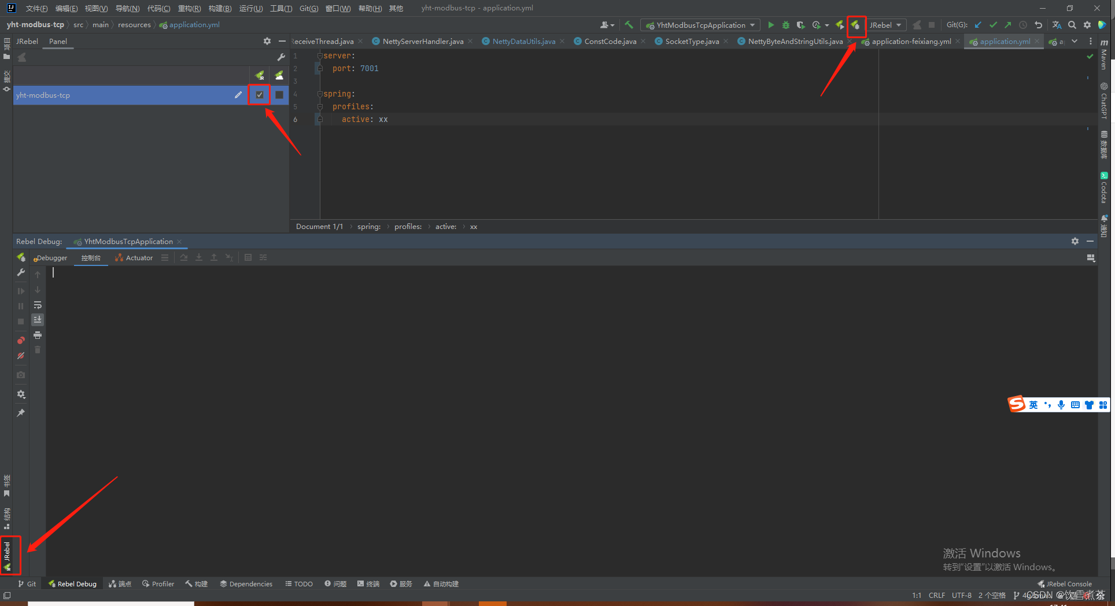Toggle soft-wrap in the console

(x=38, y=305)
